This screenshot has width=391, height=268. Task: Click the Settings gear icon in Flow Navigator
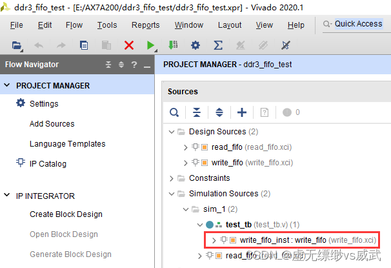click(x=21, y=103)
